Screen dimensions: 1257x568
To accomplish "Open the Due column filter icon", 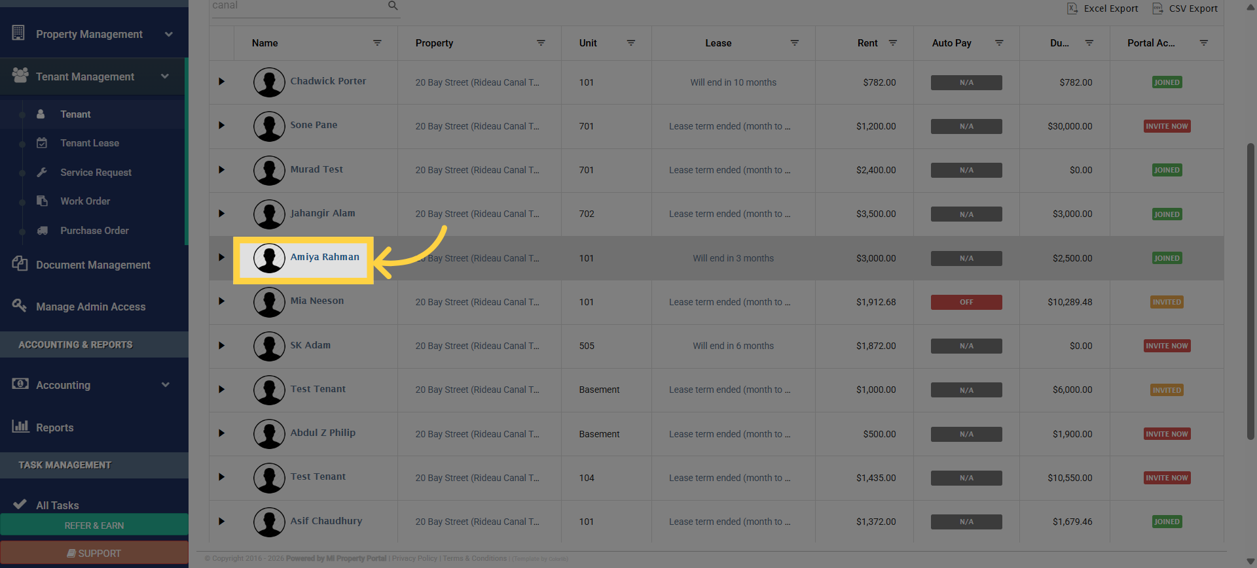I will 1089,43.
